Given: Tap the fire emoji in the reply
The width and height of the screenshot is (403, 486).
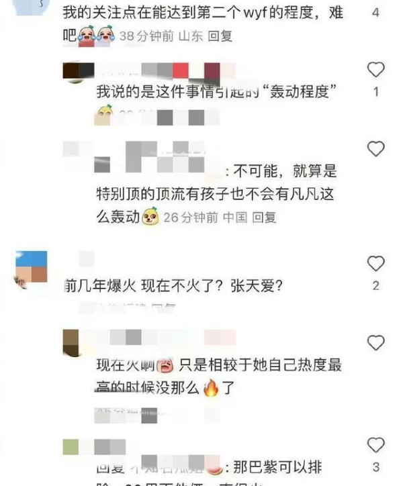Looking at the screenshot, I should [x=211, y=388].
